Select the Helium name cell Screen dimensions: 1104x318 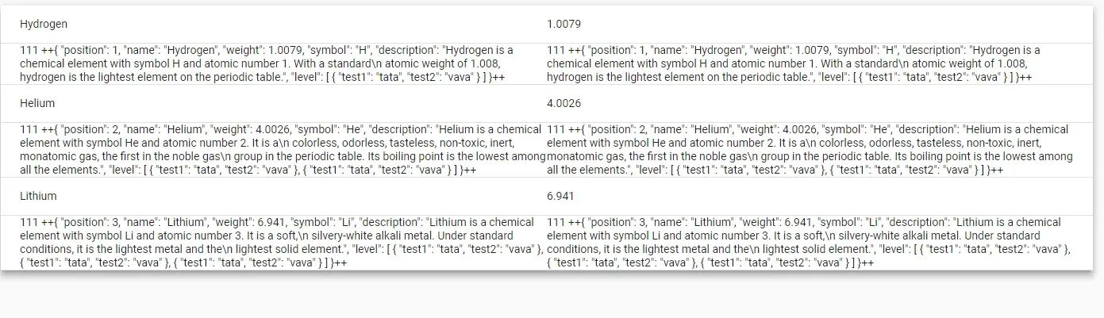click(37, 104)
